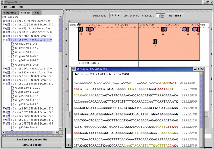Click folder icon of Cluster 10432
The width and height of the screenshot is (214, 149).
point(8,76)
